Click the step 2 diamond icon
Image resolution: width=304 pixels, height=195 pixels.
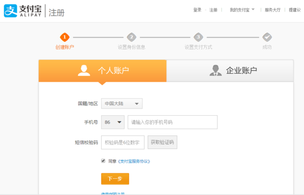(131, 37)
